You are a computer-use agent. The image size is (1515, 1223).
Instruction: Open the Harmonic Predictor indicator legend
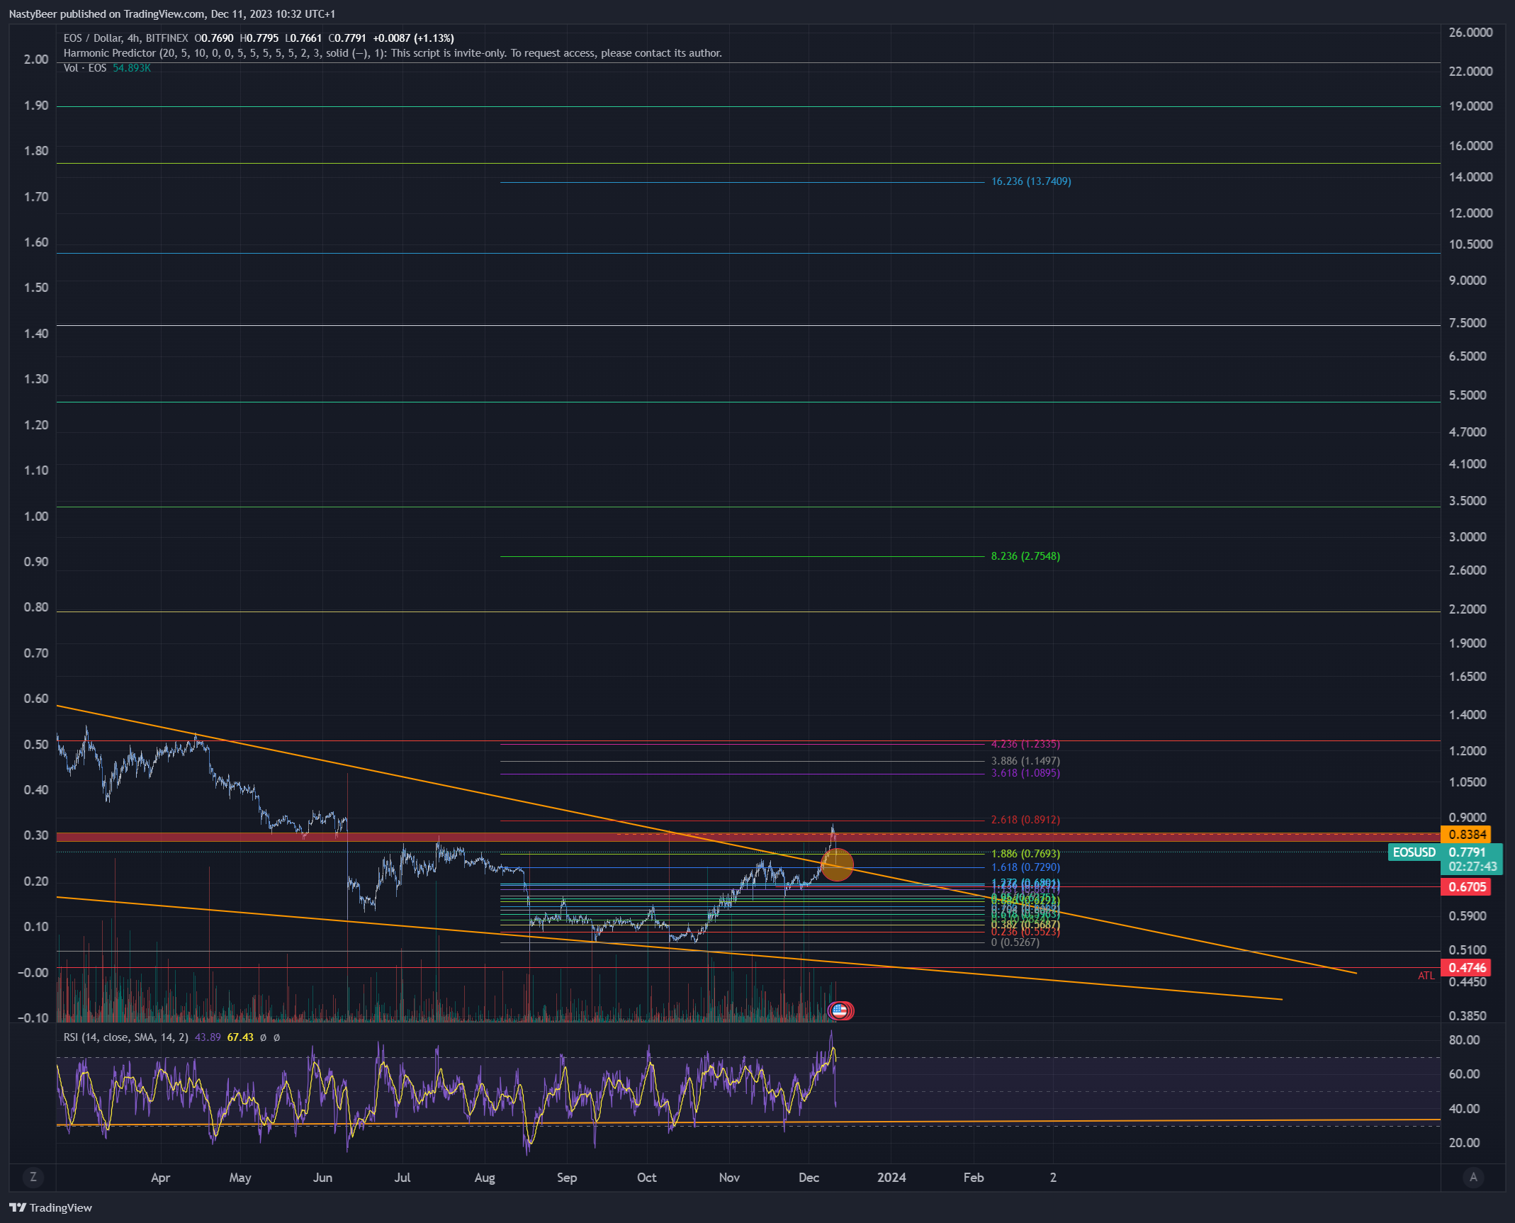[x=393, y=53]
